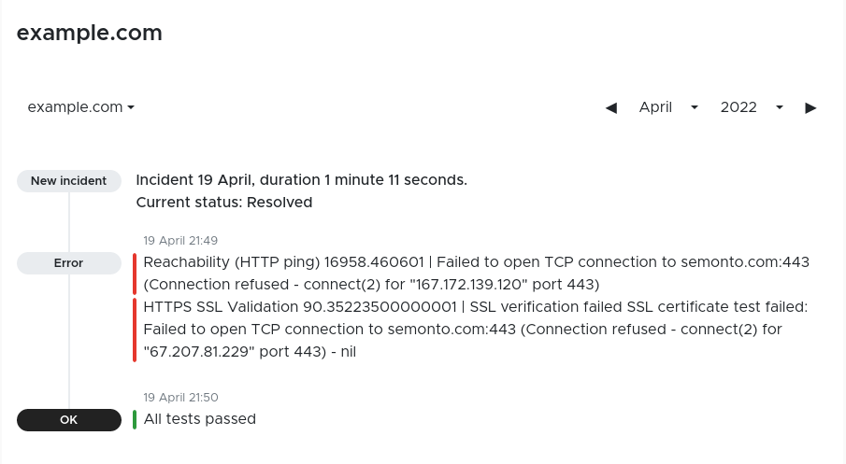
Task: Open the April month dropdown
Action: pyautogui.click(x=667, y=108)
